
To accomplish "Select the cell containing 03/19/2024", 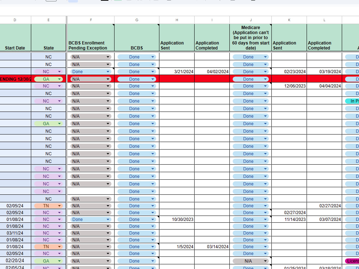I will (325, 72).
